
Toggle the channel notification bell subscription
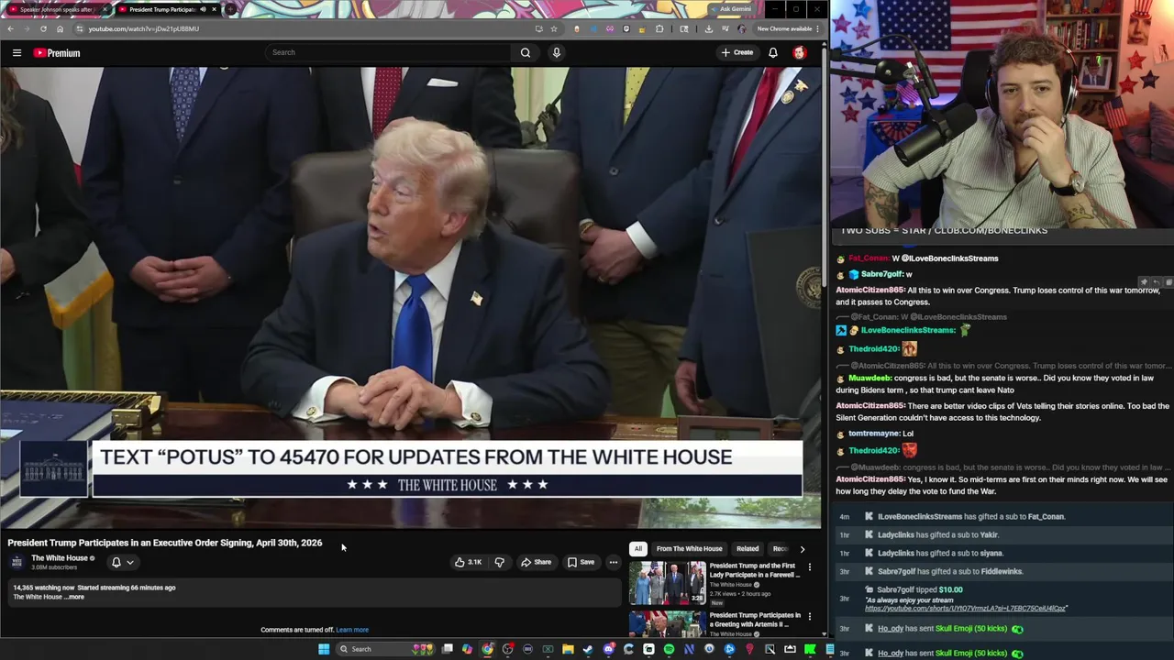tap(116, 562)
